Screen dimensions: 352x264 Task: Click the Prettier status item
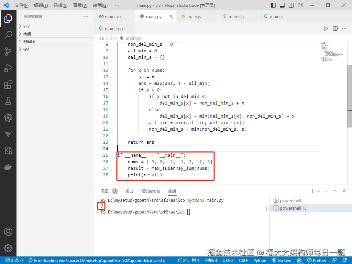pos(317,261)
